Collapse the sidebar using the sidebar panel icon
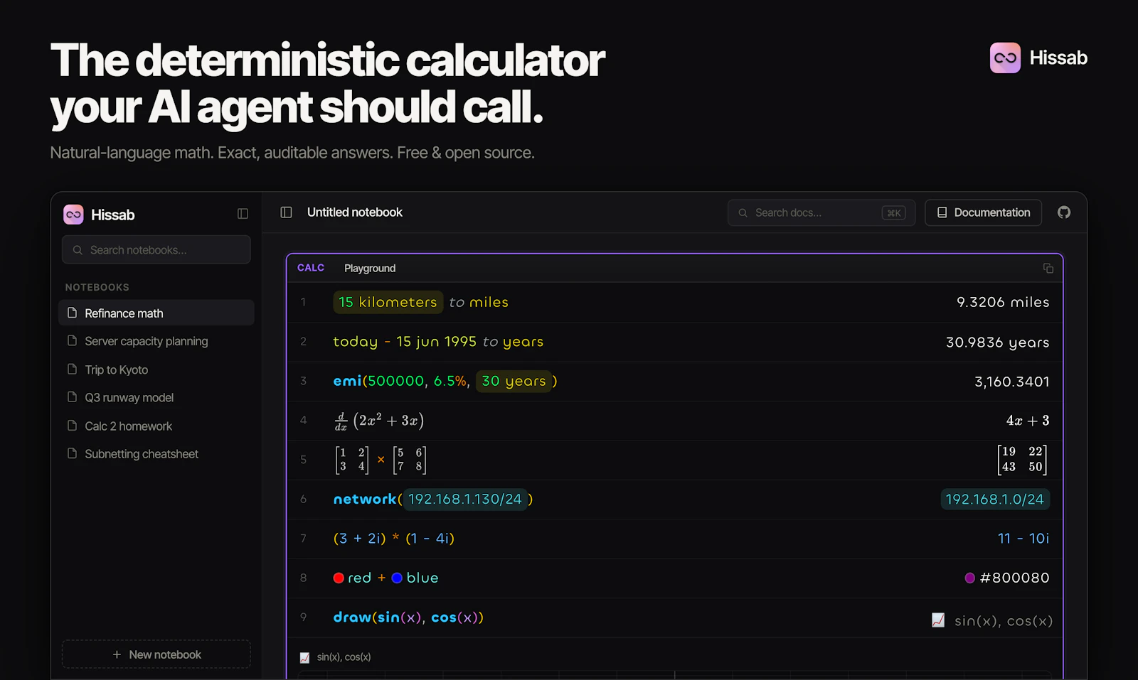This screenshot has width=1138, height=680. point(243,214)
